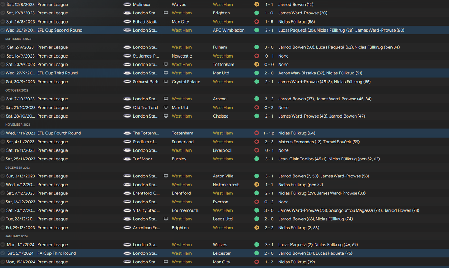Image resolution: width=449 pixels, height=268 pixels.
Task: Select the JANUARY 2024 month header
Action: (16, 236)
